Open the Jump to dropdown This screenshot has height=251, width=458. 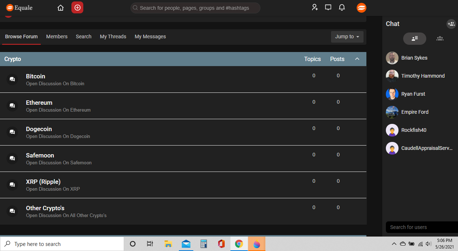pos(347,36)
